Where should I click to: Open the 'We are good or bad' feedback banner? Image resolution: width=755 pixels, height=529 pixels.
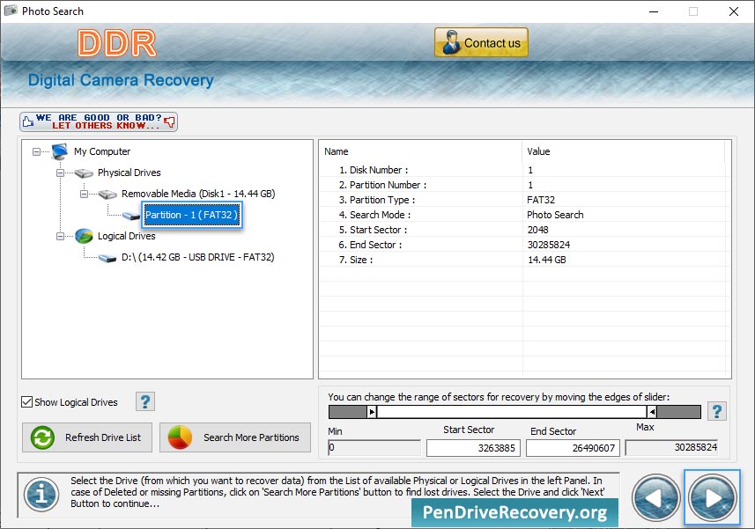[99, 121]
